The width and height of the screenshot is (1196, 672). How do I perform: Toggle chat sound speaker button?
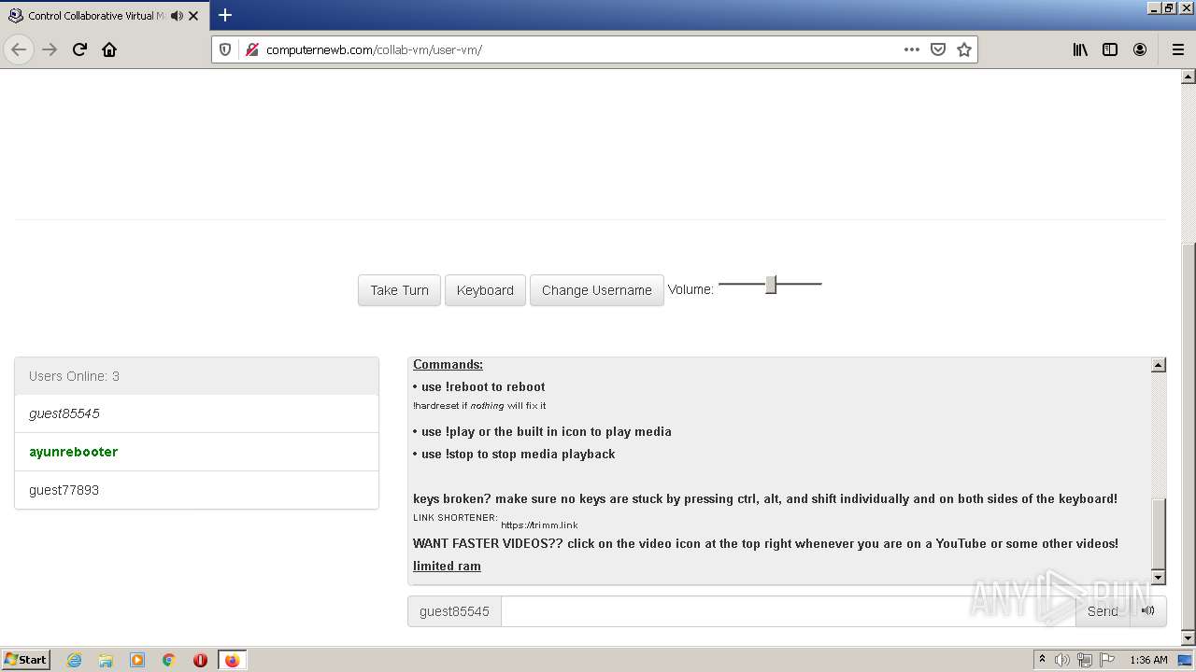pyautogui.click(x=1148, y=611)
